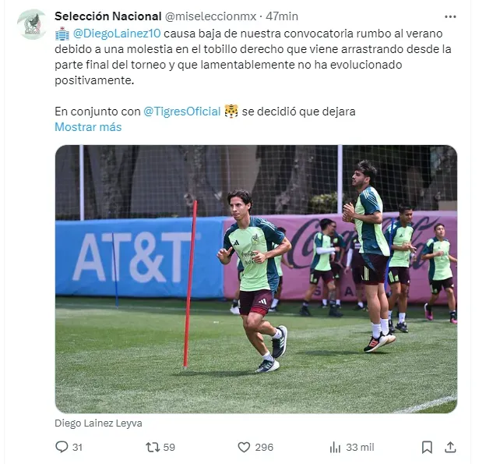Click the like count 296
This screenshot has width=486, height=464.
(x=264, y=448)
